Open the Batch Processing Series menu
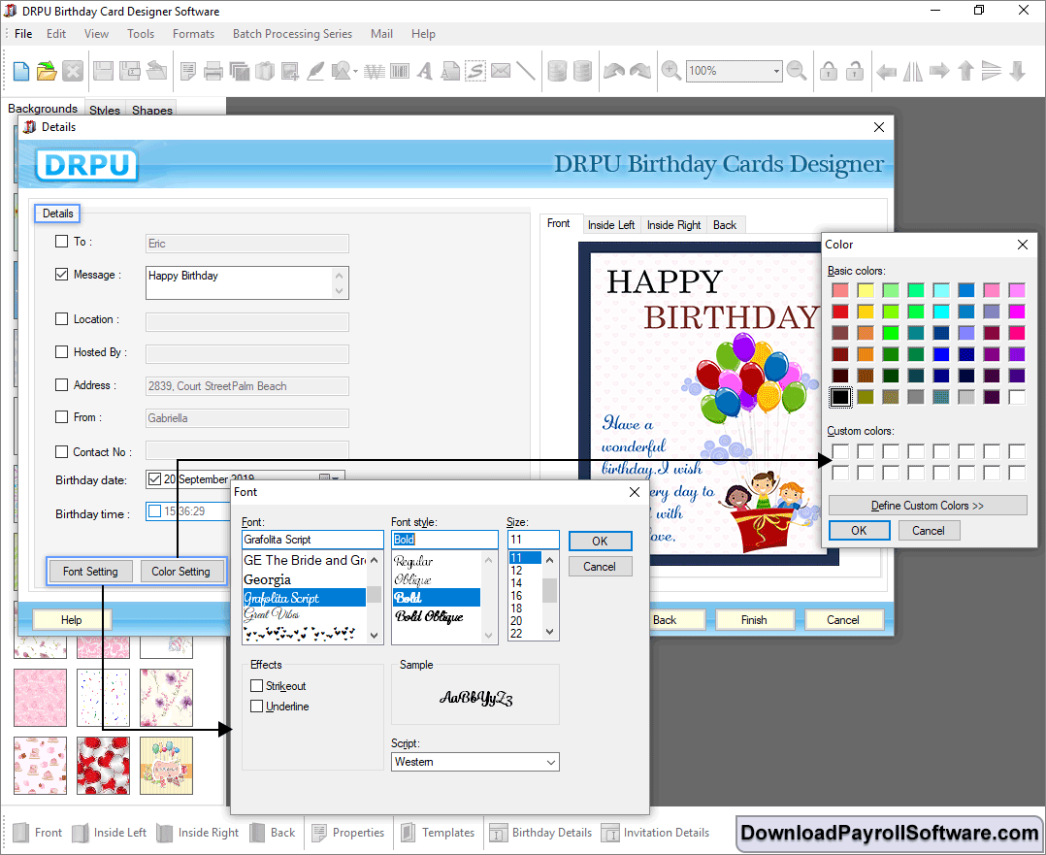 coord(292,34)
